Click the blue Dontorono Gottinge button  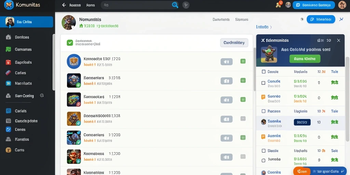click(314, 5)
